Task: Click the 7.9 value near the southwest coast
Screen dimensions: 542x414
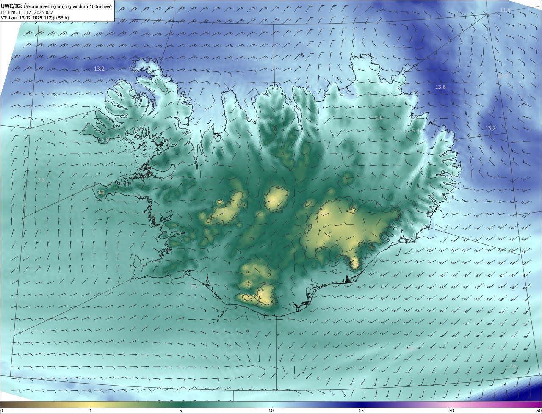Action: 194,287
